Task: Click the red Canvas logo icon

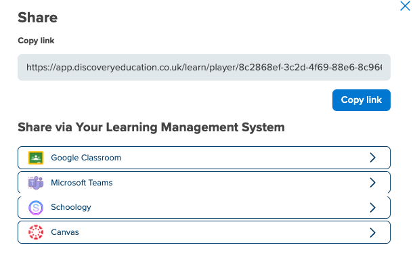Action: pyautogui.click(x=36, y=232)
